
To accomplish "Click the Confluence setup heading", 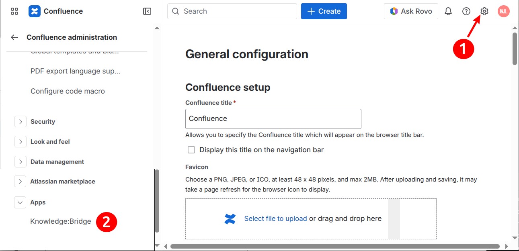I will pos(228,88).
